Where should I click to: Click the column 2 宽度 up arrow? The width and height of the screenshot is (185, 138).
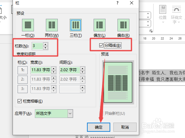click(54, 78)
